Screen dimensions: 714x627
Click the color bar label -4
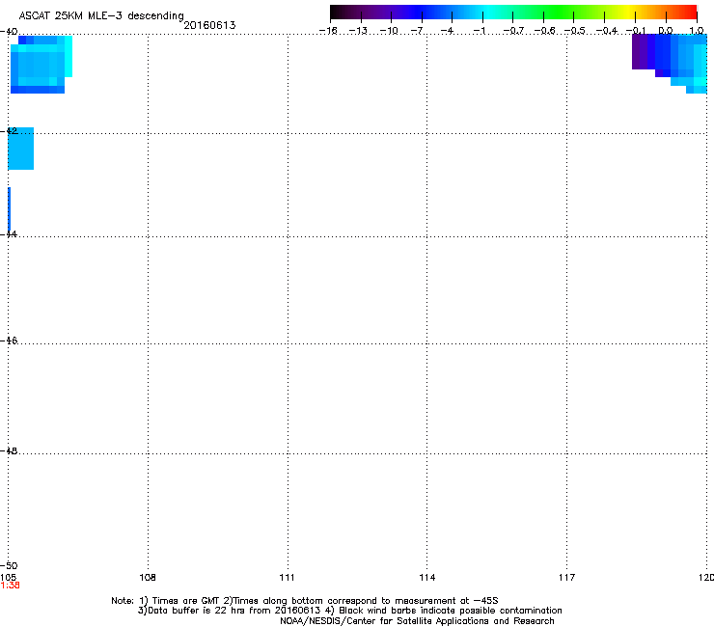coord(447,31)
